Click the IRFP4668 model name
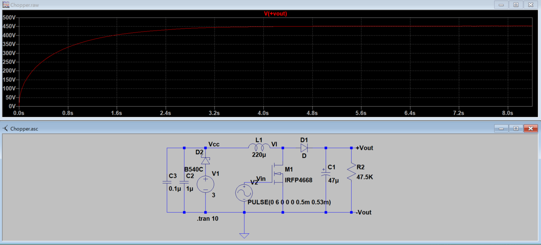This screenshot has height=245, width=541. click(x=298, y=180)
